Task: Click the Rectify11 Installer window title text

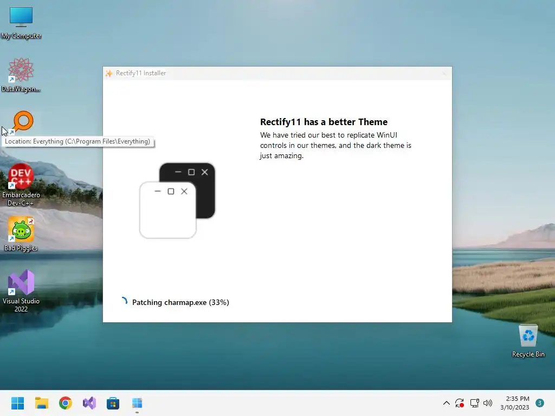Action: [x=141, y=73]
